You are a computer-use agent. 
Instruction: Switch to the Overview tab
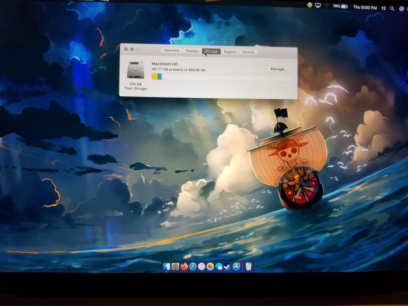(172, 51)
